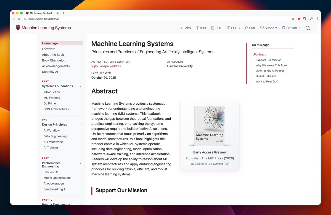
Task: Toggle the bookmark star in the address bar
Action: (x=293, y=18)
